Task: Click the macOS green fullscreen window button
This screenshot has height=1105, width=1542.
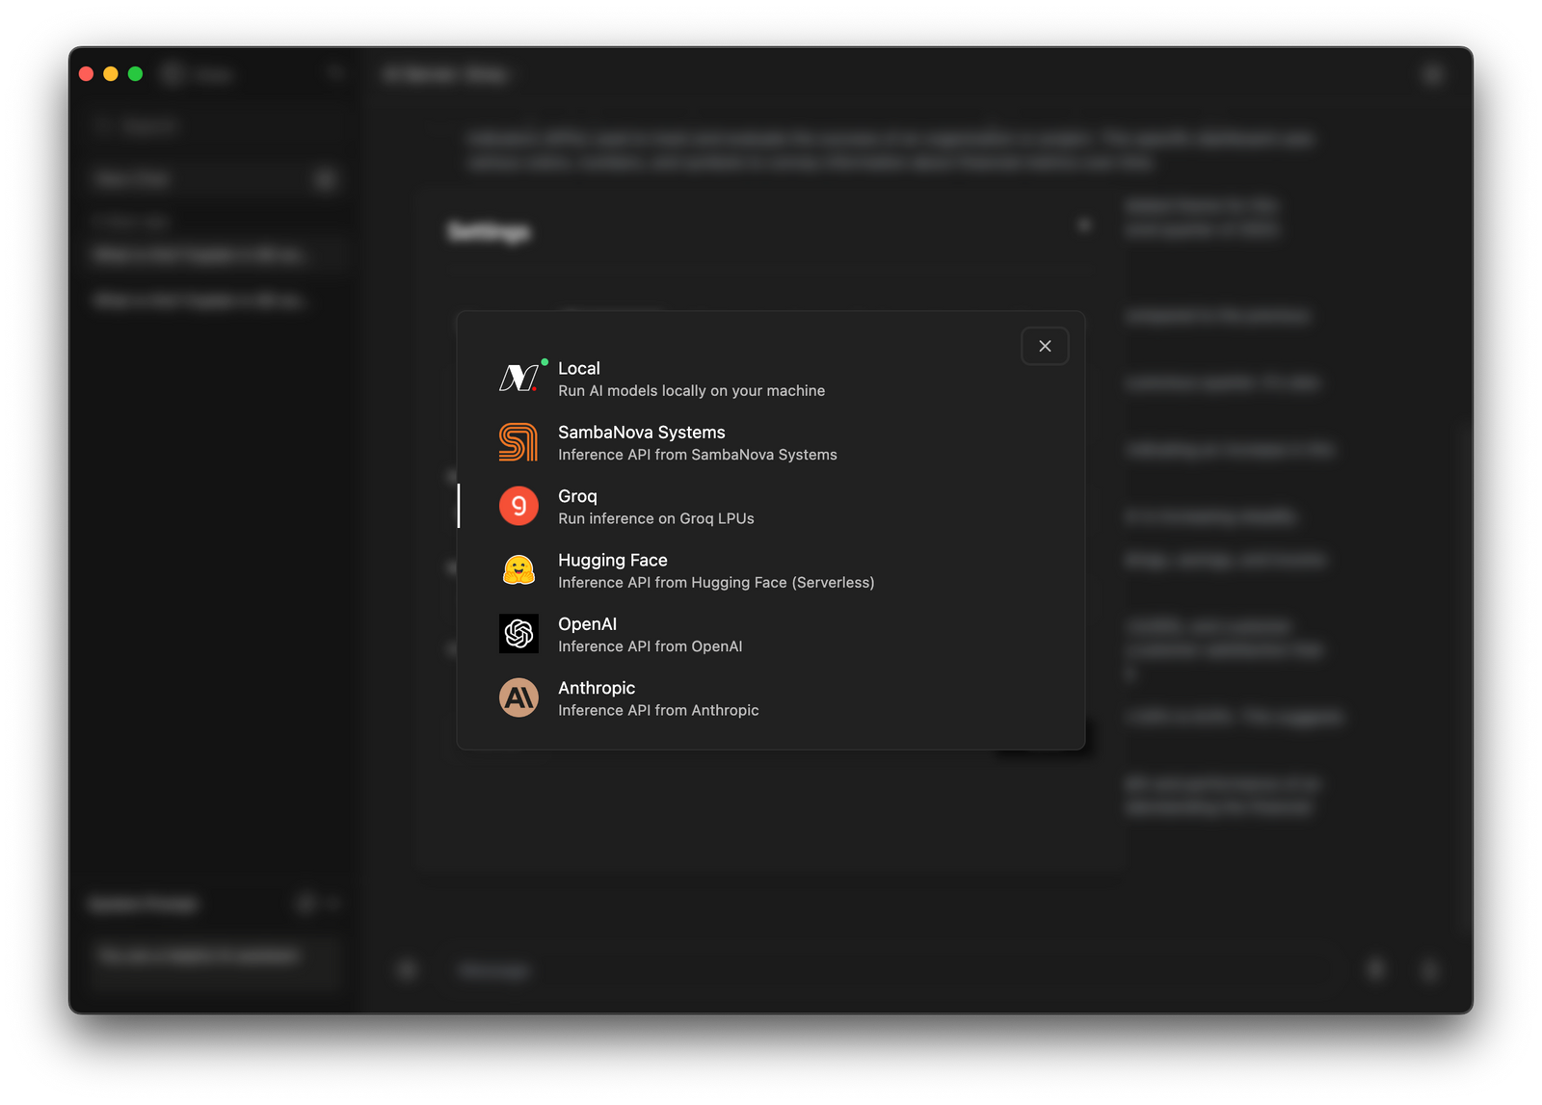Action: pos(136,74)
